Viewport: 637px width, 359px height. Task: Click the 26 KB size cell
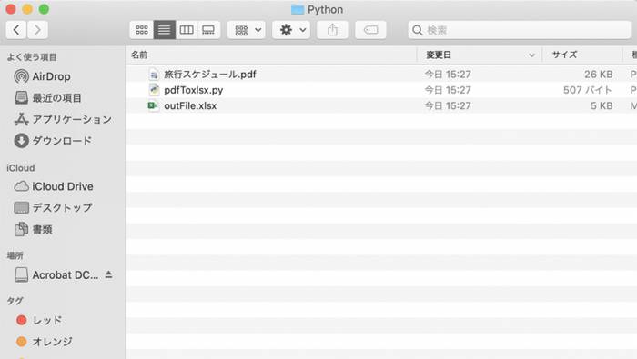[599, 75]
